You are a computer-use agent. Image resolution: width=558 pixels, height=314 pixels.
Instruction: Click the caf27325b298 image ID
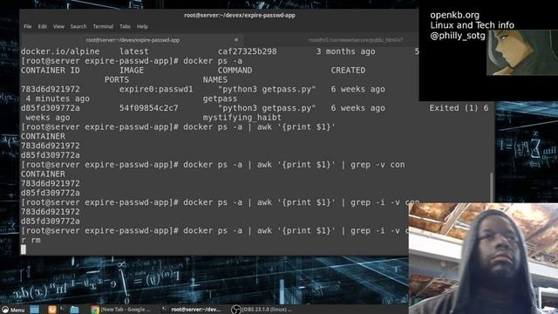(x=248, y=51)
